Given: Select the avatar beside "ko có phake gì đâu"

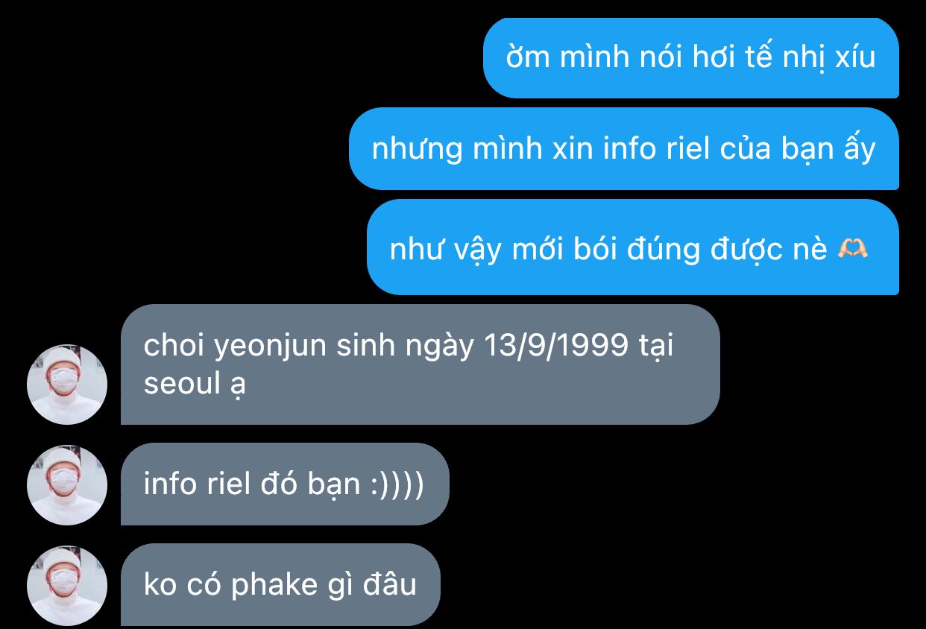Looking at the screenshot, I should coord(67,586).
